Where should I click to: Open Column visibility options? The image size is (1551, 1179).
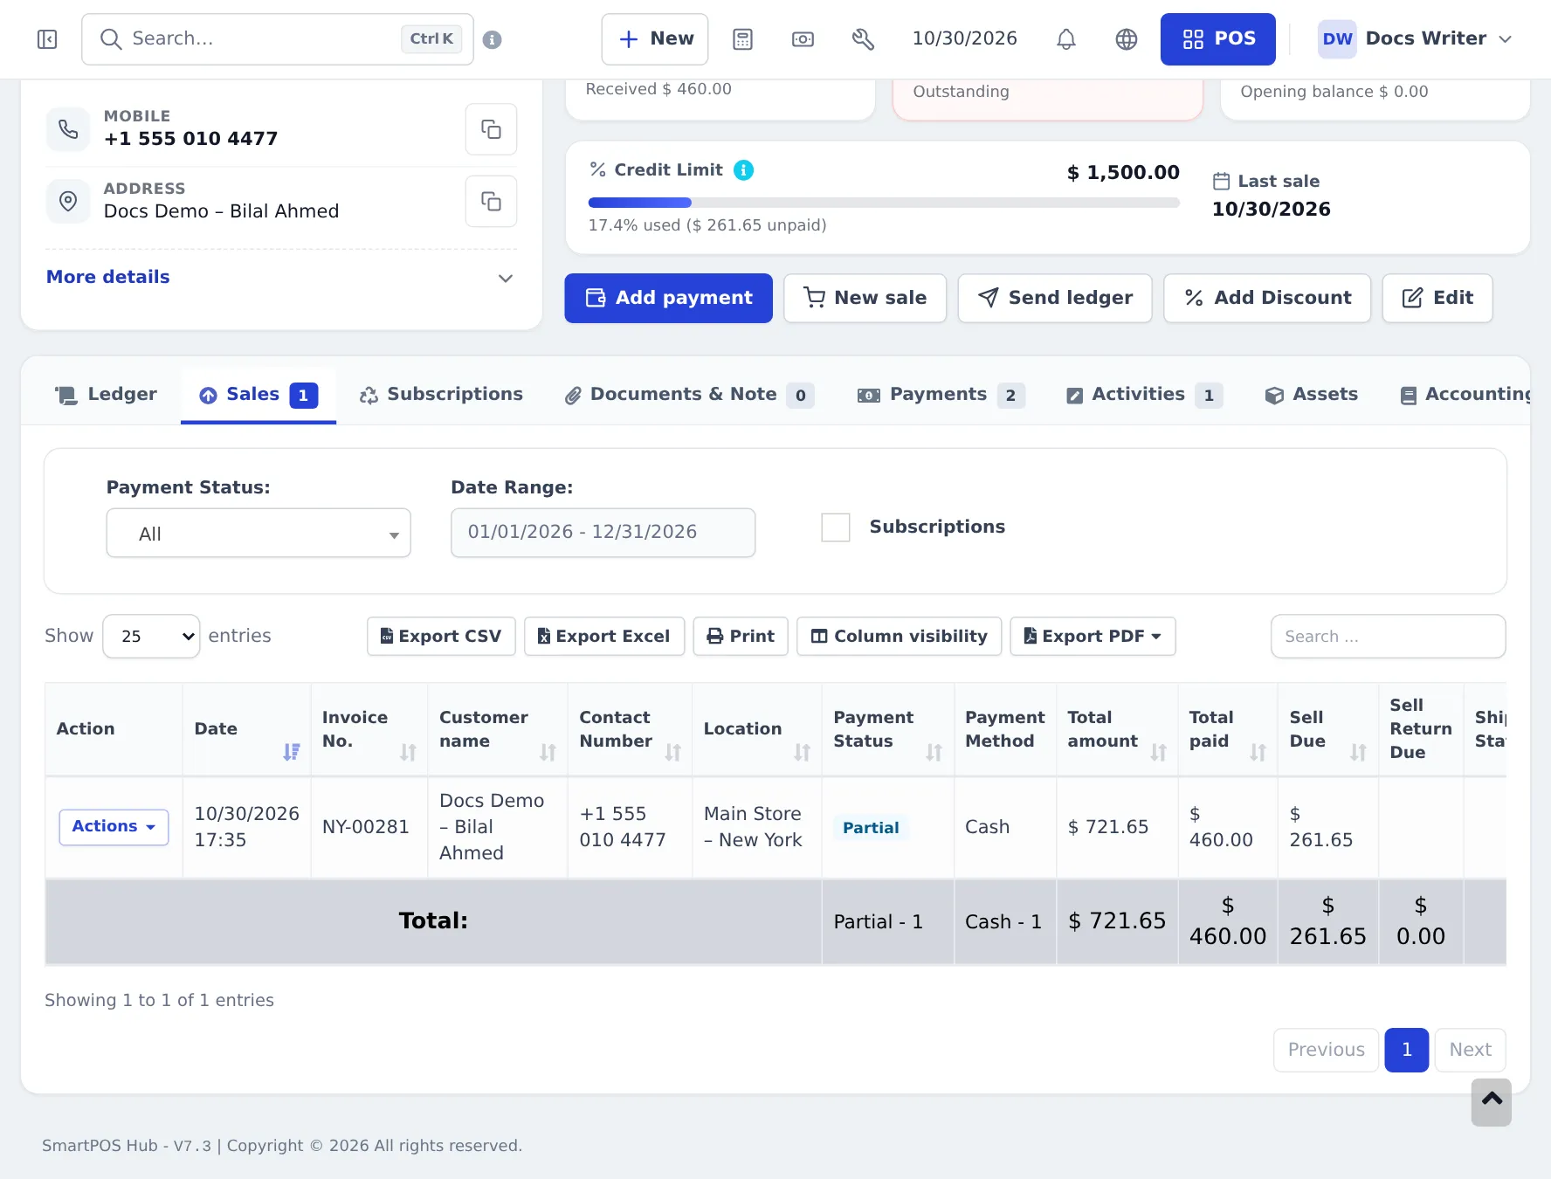900,637
